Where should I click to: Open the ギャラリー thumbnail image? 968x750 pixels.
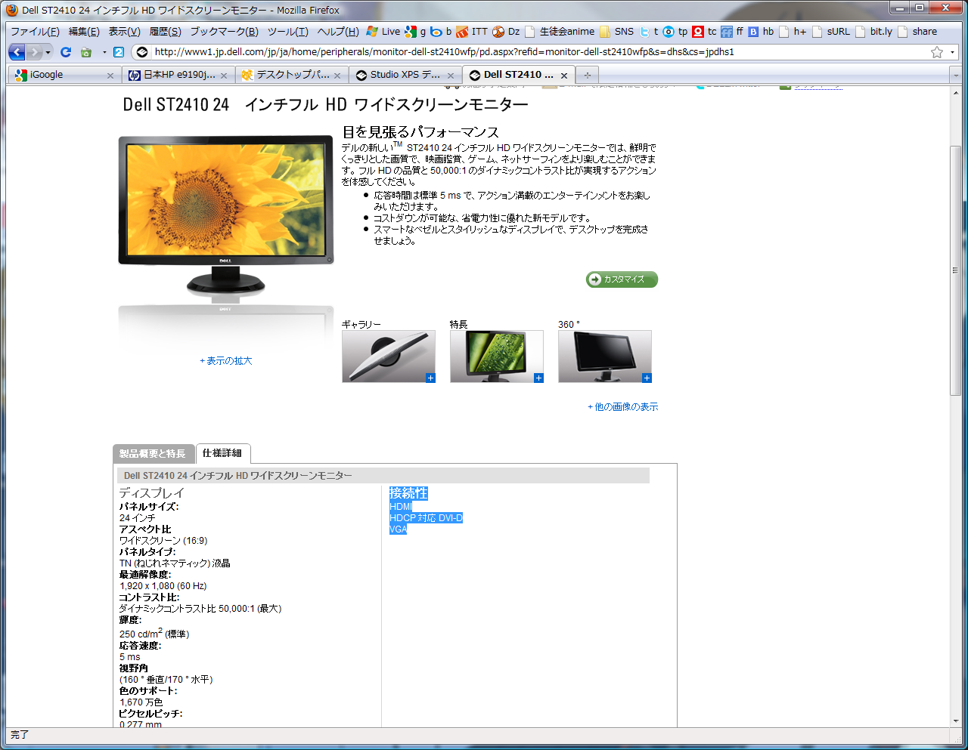(389, 356)
